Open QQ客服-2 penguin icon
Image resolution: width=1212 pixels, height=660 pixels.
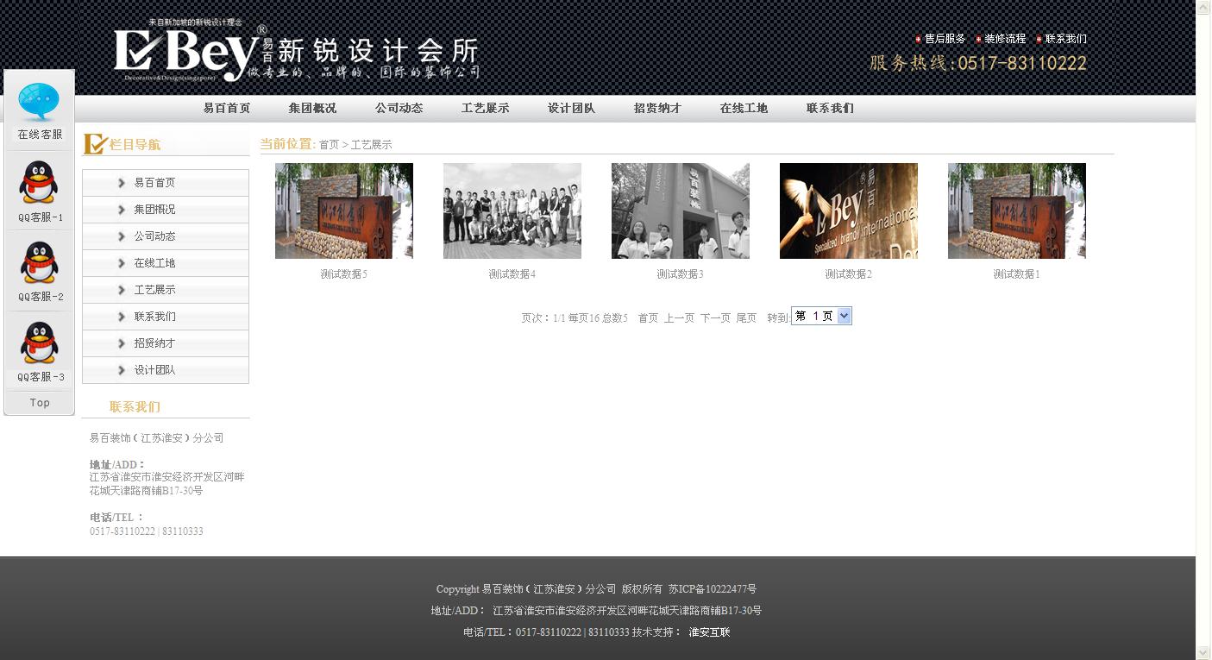coord(39,263)
